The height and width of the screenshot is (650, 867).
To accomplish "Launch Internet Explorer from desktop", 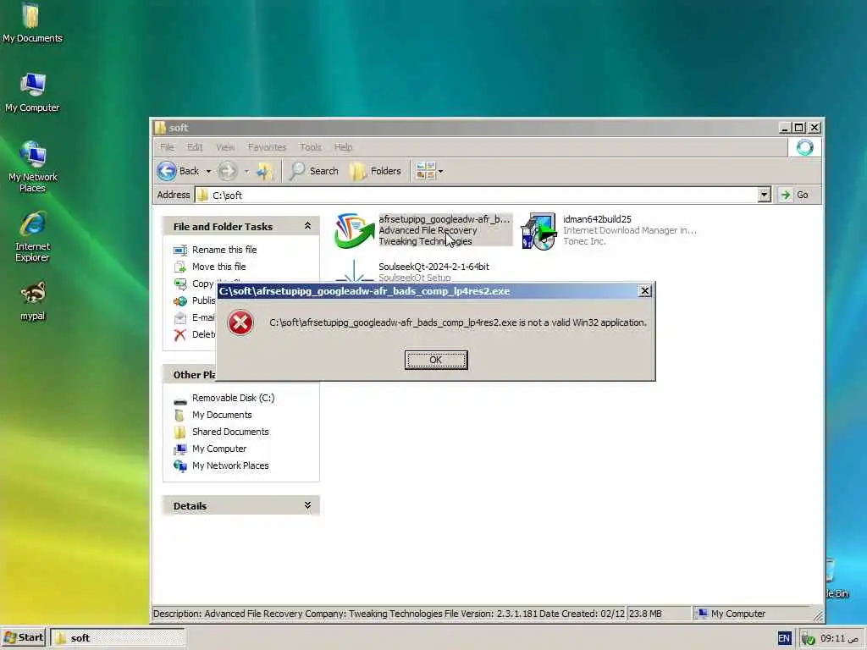I will click(x=32, y=237).
